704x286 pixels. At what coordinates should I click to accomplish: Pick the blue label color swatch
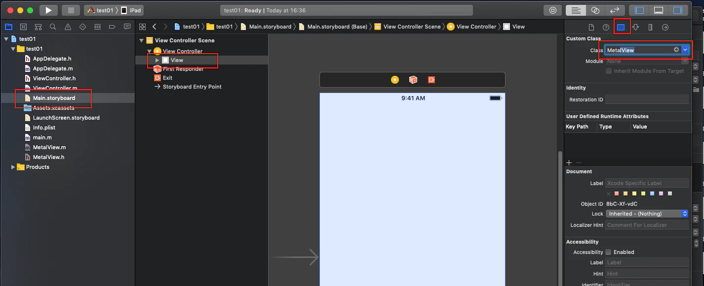point(652,193)
